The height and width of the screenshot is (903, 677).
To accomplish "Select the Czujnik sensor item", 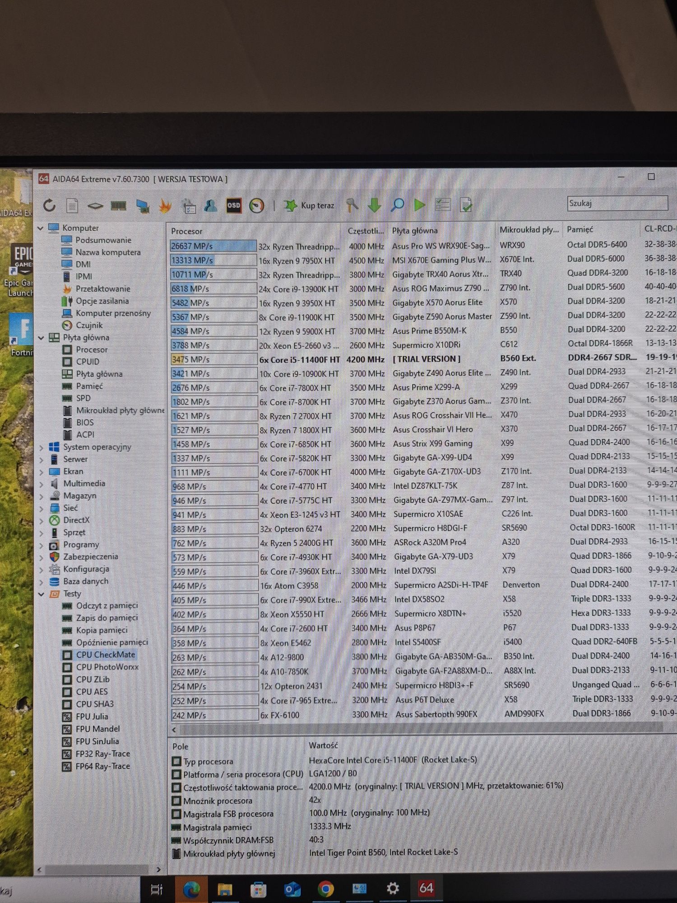I will click(x=88, y=325).
